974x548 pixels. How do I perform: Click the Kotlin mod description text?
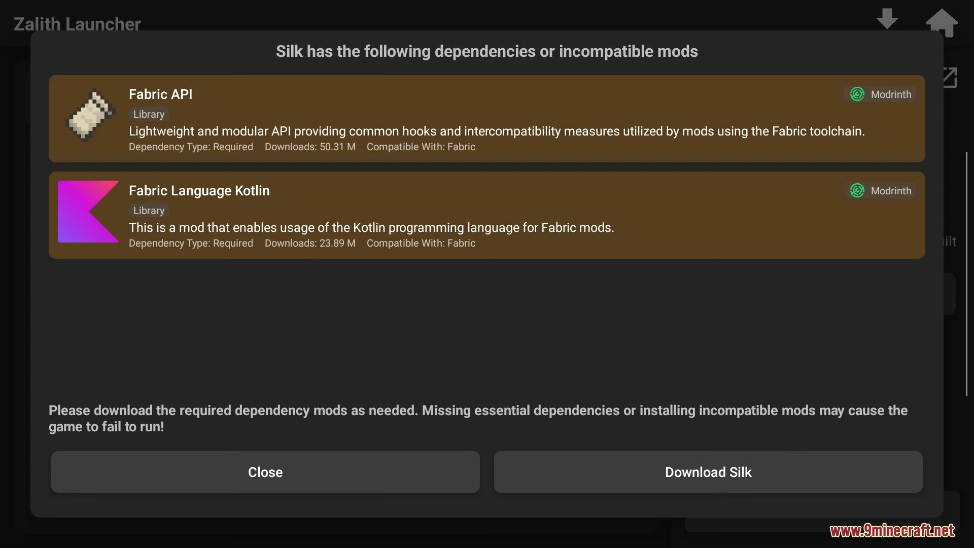point(371,228)
